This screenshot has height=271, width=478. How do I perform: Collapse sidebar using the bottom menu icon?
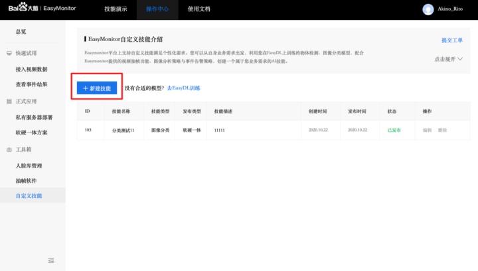(51, 260)
